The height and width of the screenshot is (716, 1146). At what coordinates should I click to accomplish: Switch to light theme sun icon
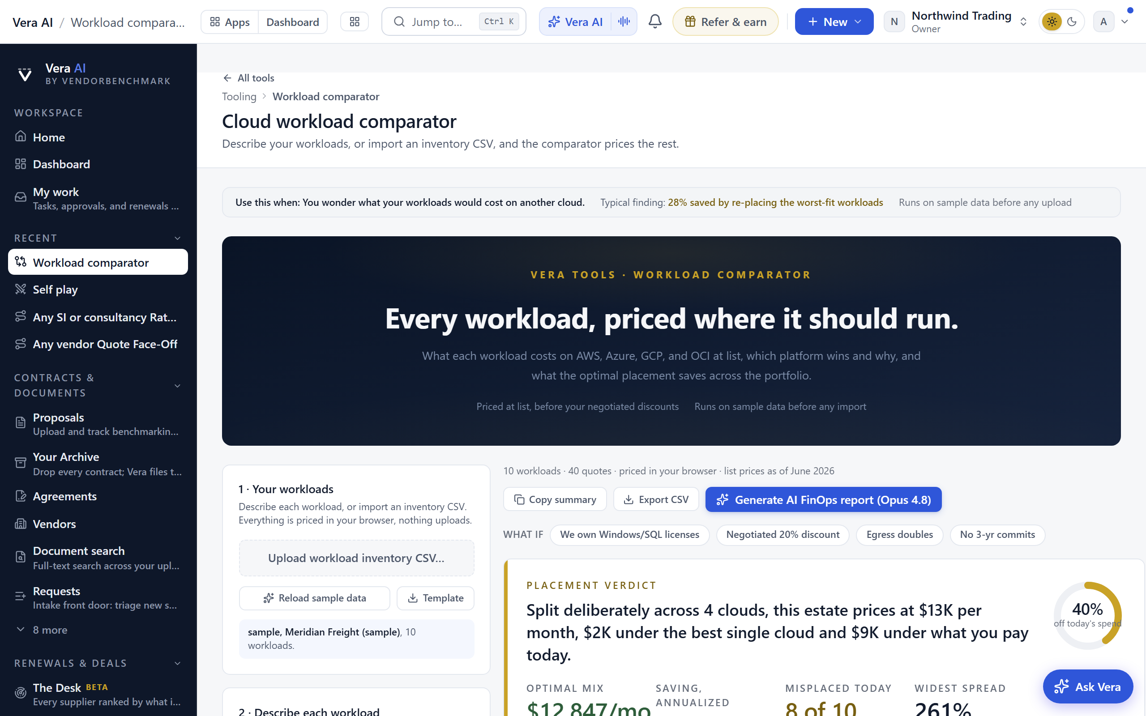1052,22
